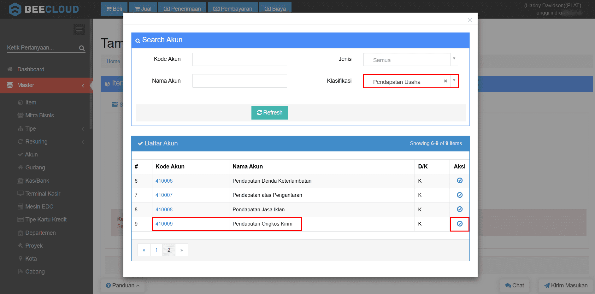The width and height of the screenshot is (595, 294).
Task: Pick the Pendapatan Jasa Iklan check icon
Action: pyautogui.click(x=460, y=209)
